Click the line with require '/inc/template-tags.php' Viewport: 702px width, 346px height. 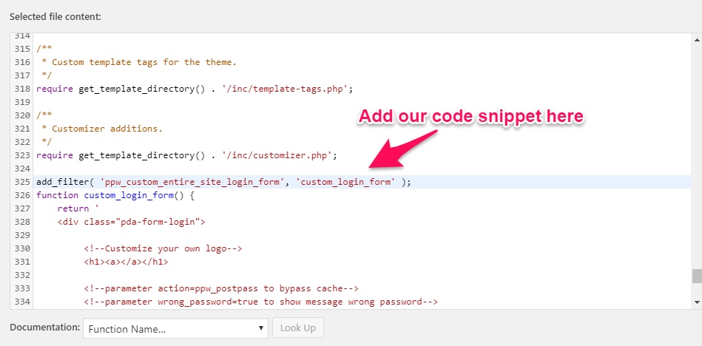pos(195,89)
